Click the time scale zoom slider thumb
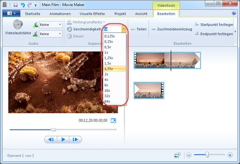Screen dimensions: 240x164 (207, 155)
